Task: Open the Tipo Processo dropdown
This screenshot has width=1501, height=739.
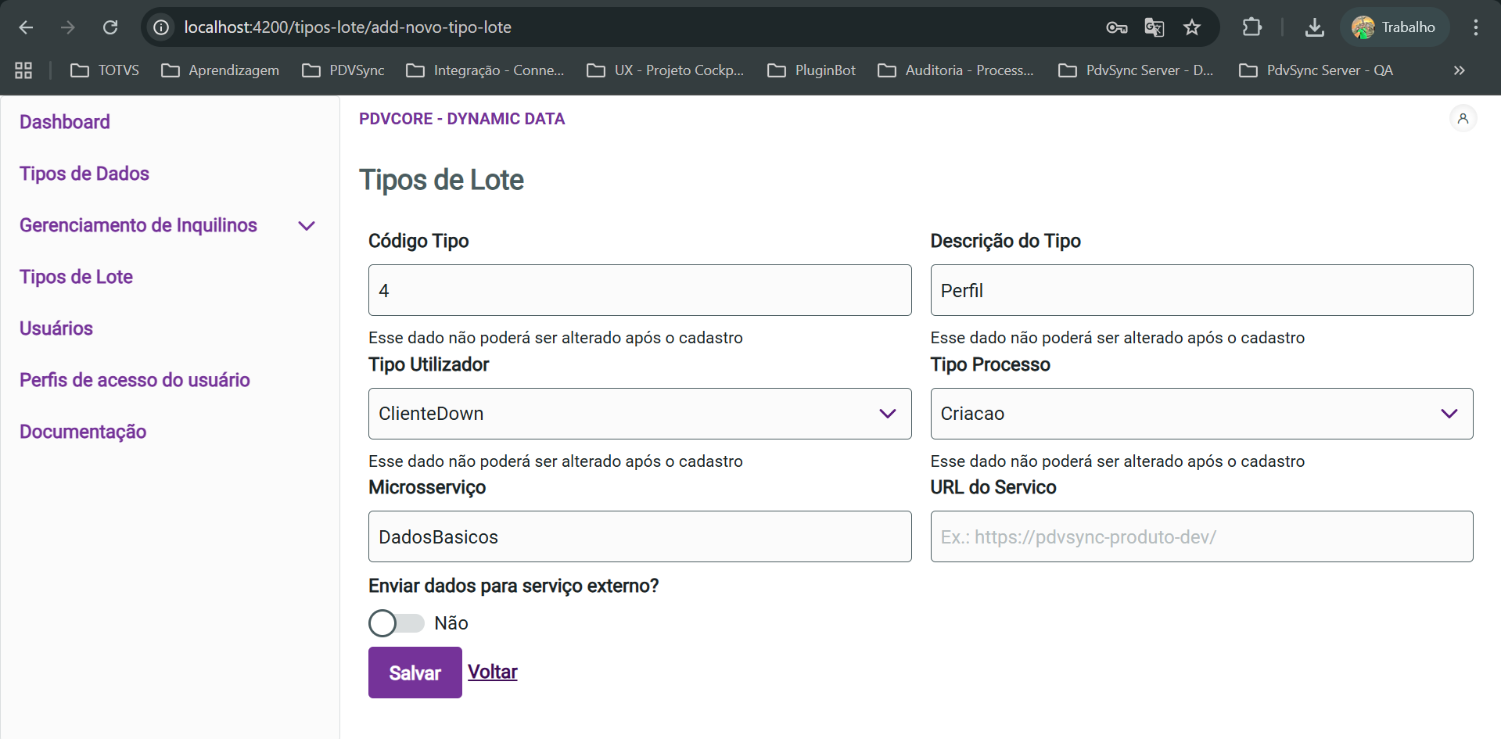Action: click(1201, 414)
